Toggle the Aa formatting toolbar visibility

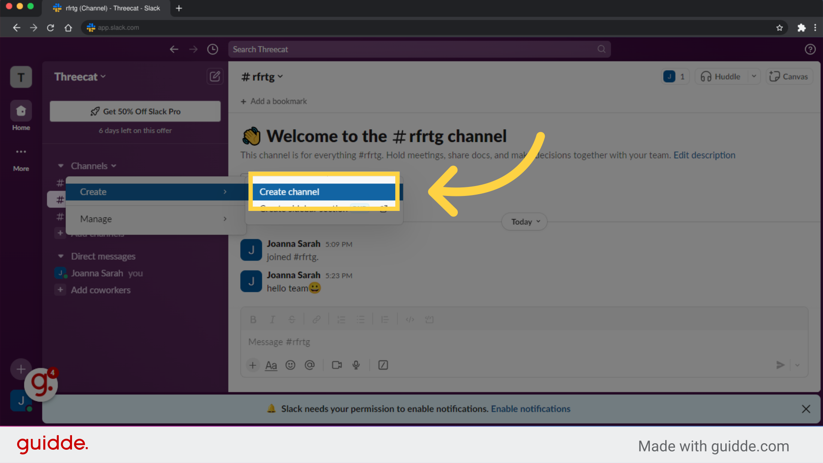[271, 365]
